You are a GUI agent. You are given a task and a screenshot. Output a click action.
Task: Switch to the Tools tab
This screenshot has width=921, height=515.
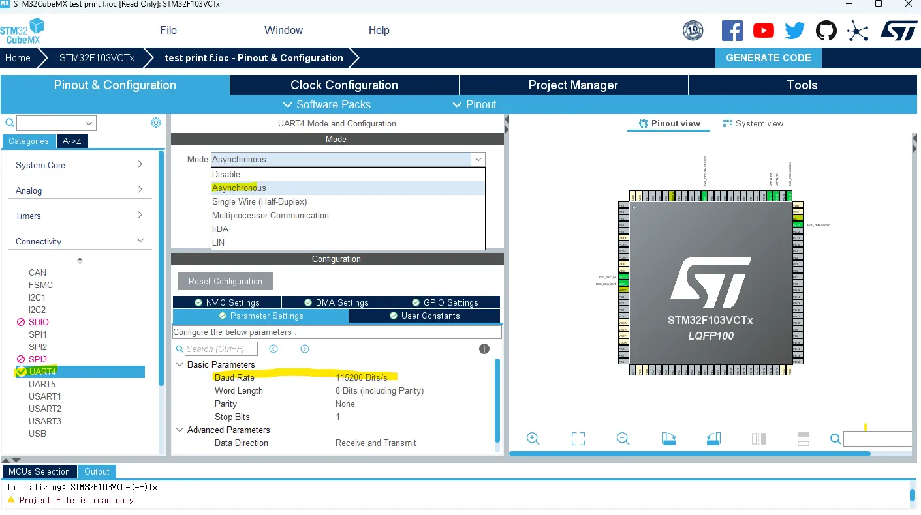[802, 85]
